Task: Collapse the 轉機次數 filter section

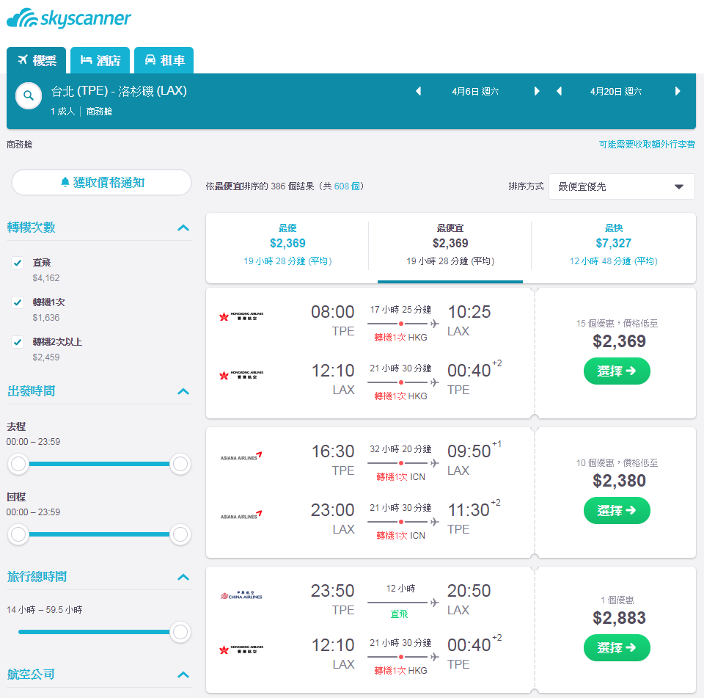Action: point(183,228)
